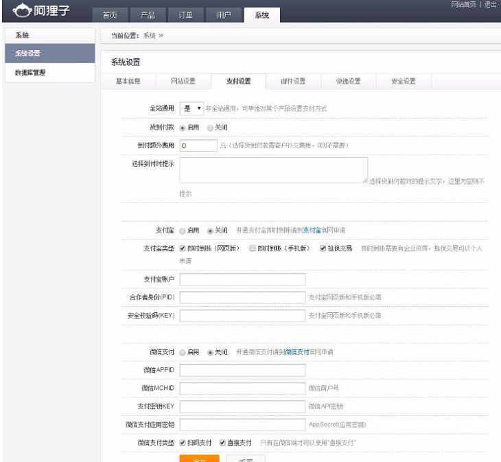Switch to the 邮件设置 tab
The image size is (501, 462).
[x=293, y=82]
